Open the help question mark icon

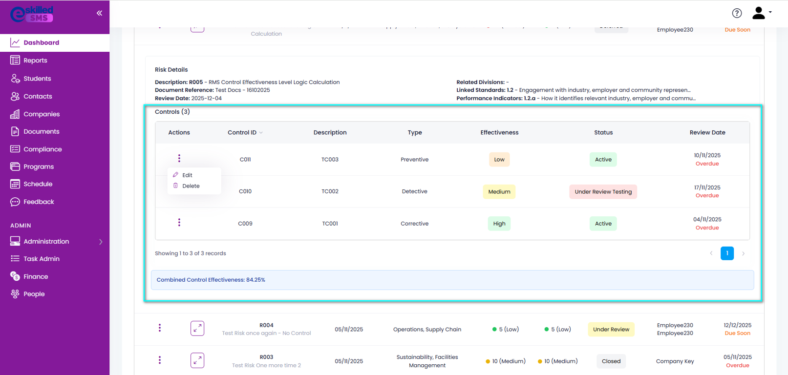click(737, 13)
